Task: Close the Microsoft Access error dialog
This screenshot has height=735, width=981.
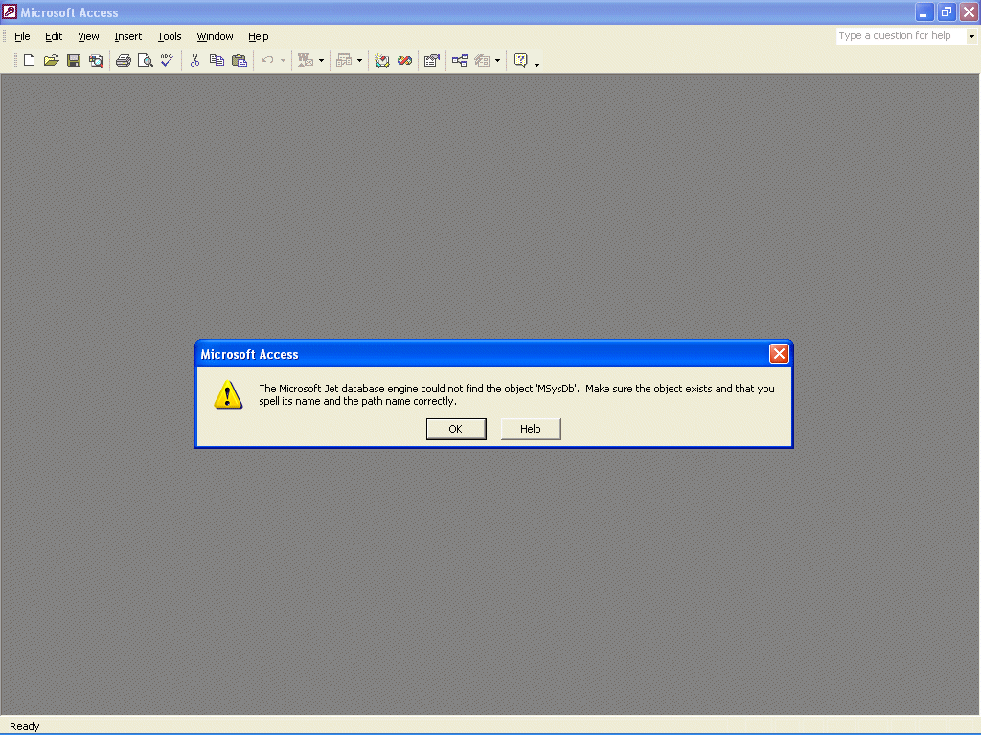Action: click(779, 354)
